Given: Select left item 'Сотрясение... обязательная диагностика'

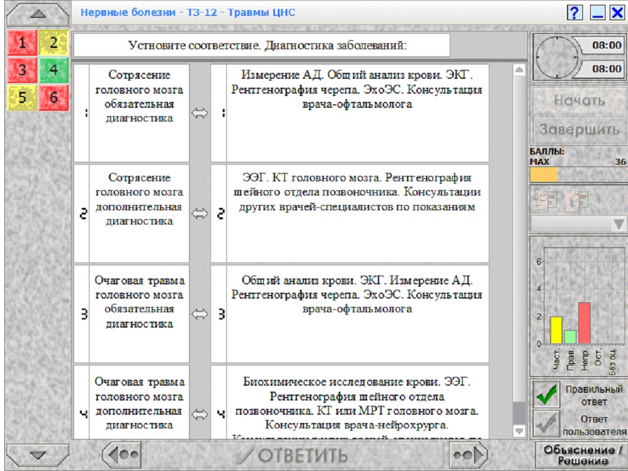Looking at the screenshot, I should tap(139, 113).
